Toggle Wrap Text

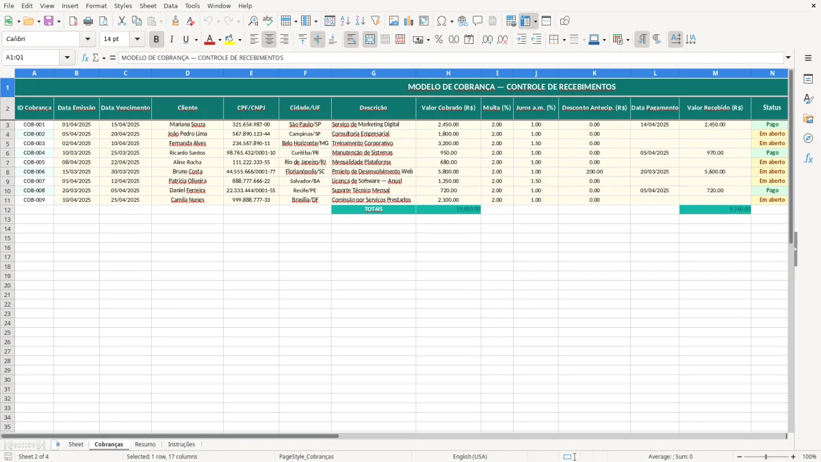pos(351,40)
